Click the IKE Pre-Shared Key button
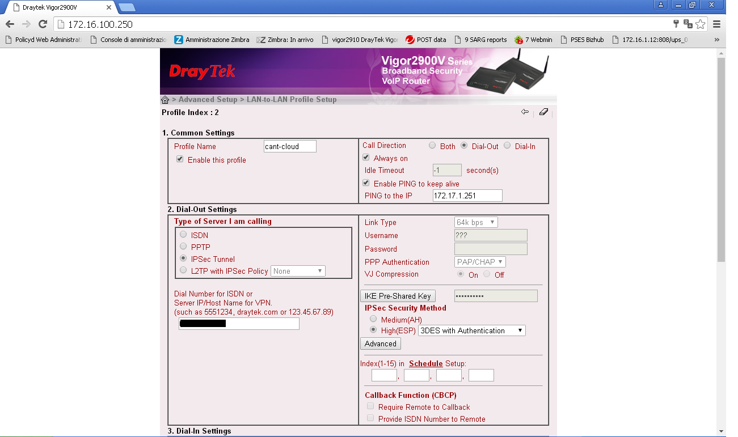 [x=398, y=296]
